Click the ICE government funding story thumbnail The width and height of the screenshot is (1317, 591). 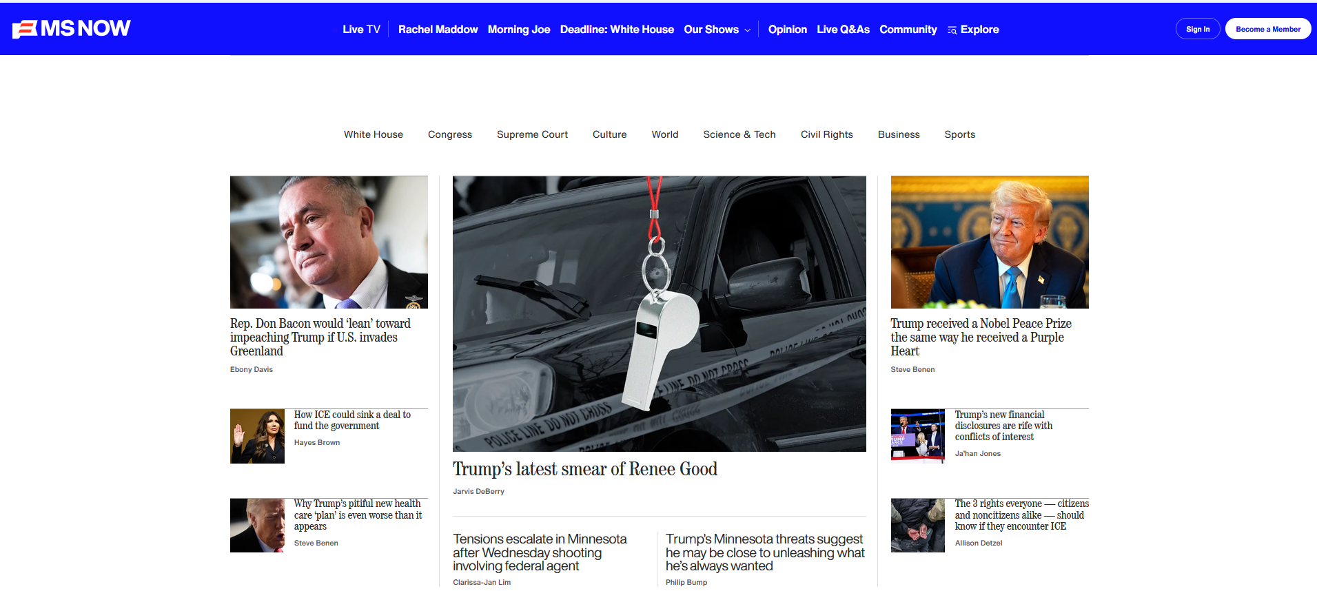click(257, 436)
